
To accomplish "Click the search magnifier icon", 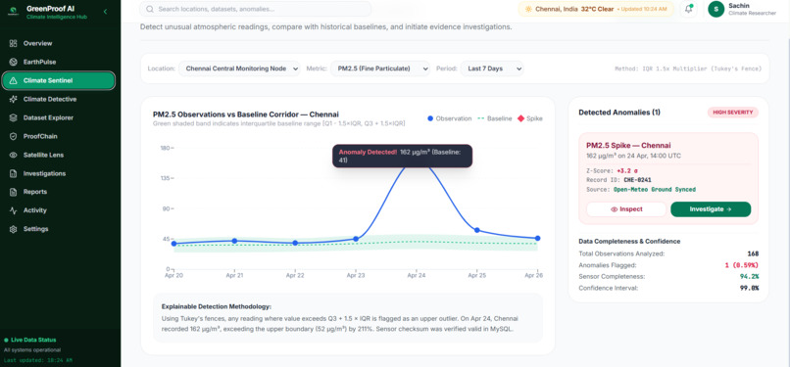I will pyautogui.click(x=150, y=9).
